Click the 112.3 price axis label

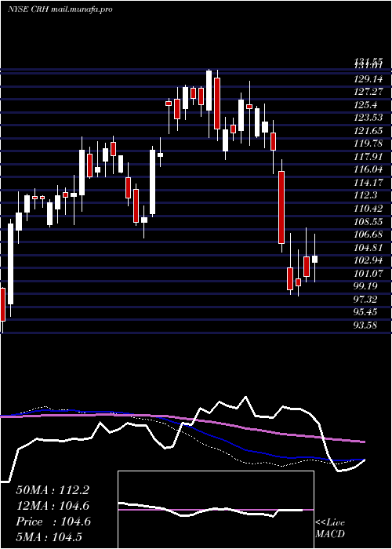click(365, 196)
